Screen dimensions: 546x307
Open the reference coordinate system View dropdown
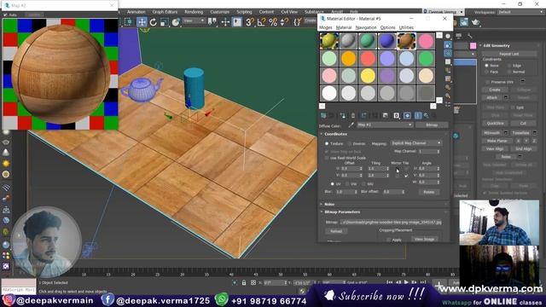(194, 21)
